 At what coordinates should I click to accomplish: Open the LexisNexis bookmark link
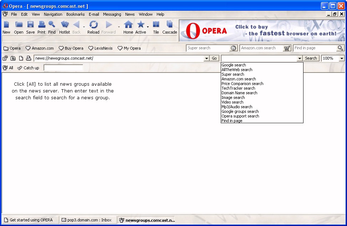pos(101,48)
